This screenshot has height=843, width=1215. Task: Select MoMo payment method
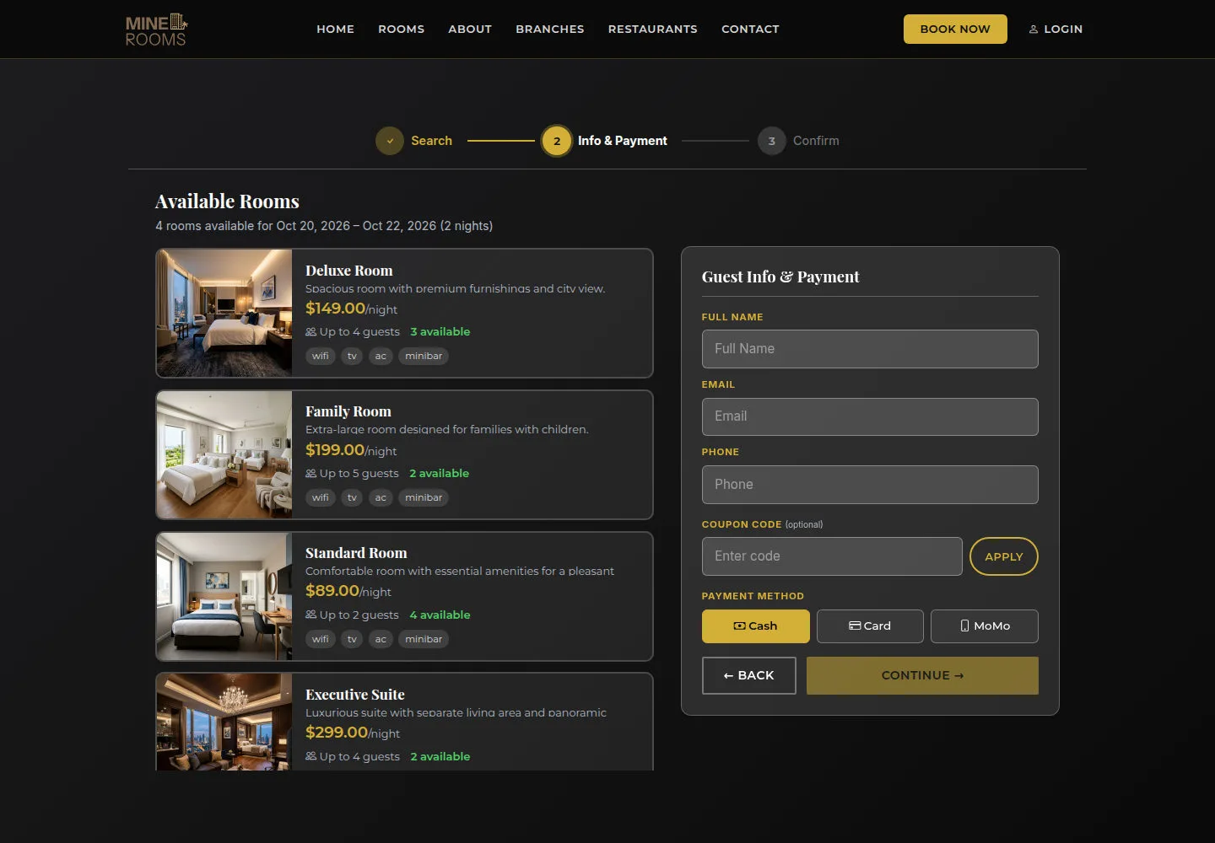[x=985, y=626]
